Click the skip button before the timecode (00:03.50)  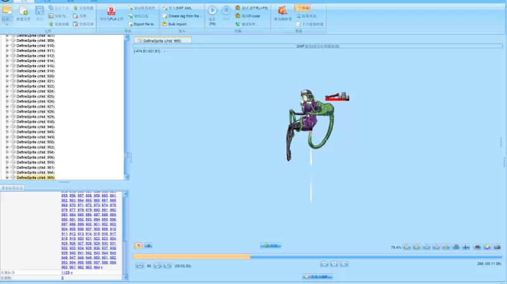(167, 266)
